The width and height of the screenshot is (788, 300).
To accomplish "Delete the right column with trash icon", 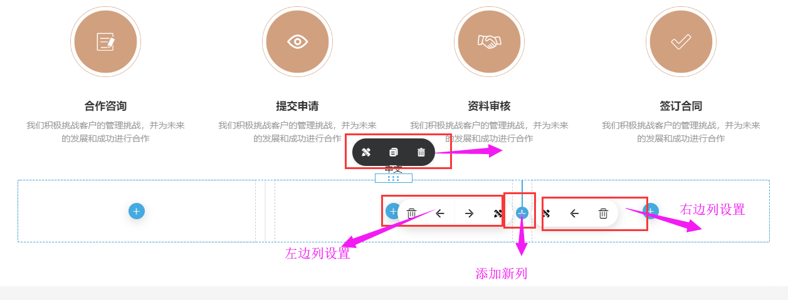I will coord(603,214).
